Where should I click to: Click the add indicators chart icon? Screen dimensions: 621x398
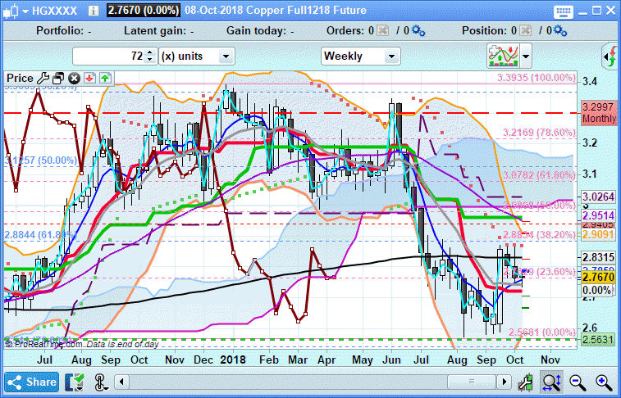click(x=504, y=56)
